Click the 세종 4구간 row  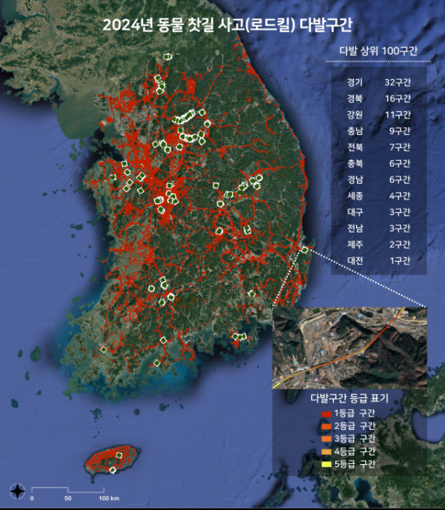tap(378, 196)
